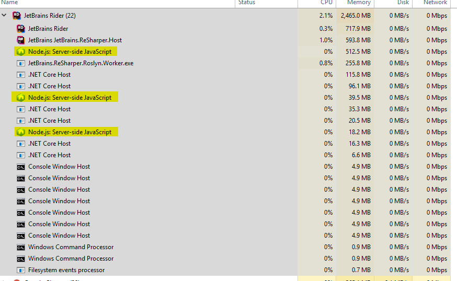Image resolution: width=457 pixels, height=281 pixels.
Task: Click the .NET Core Host icon on 20.5 MB row
Action: (21, 121)
